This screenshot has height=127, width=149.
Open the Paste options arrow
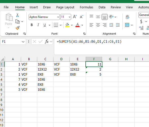tap(9, 28)
